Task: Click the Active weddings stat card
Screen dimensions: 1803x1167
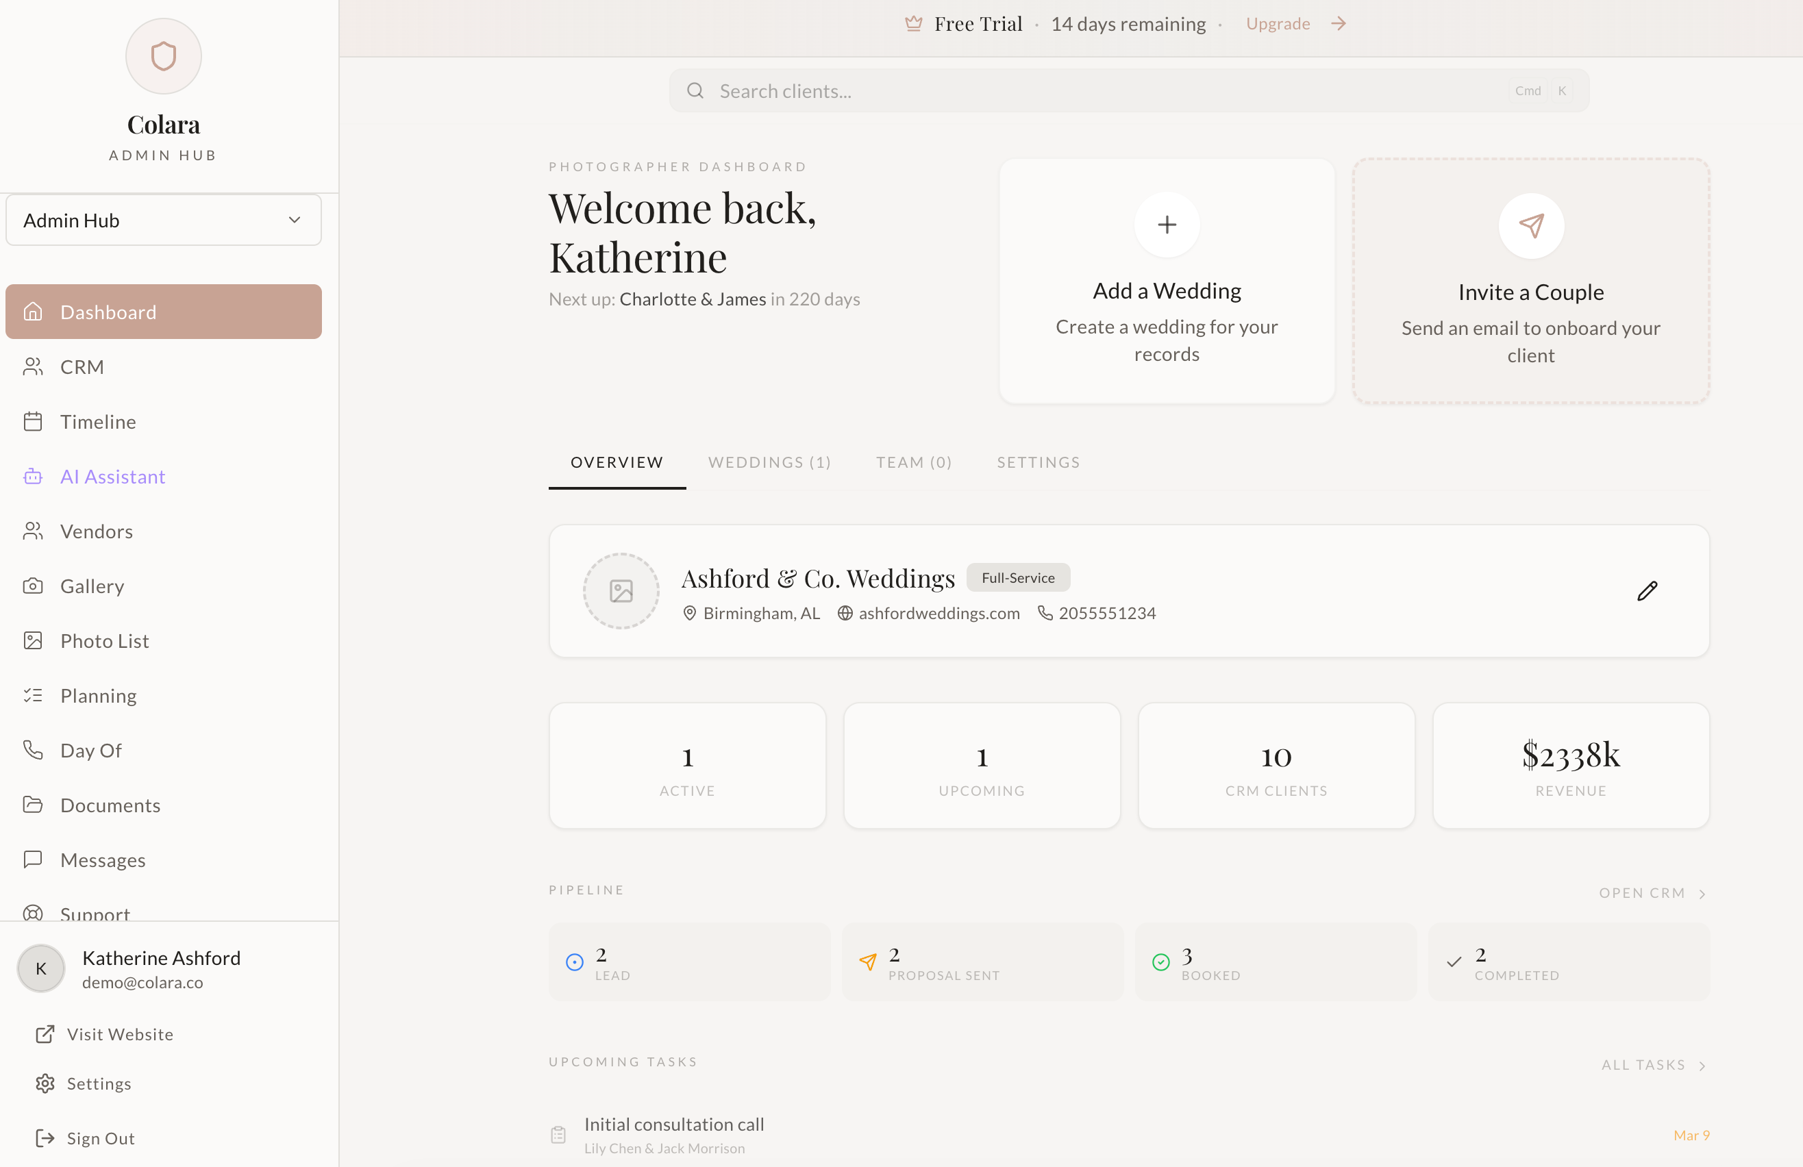Action: (687, 766)
